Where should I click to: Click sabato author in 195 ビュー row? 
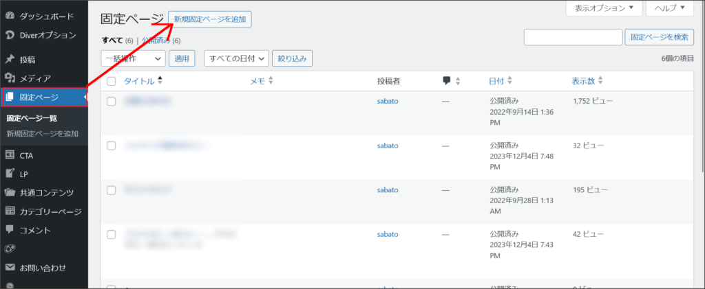tap(388, 189)
